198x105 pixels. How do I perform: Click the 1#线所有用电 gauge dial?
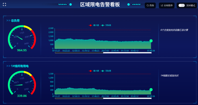tap(22, 83)
